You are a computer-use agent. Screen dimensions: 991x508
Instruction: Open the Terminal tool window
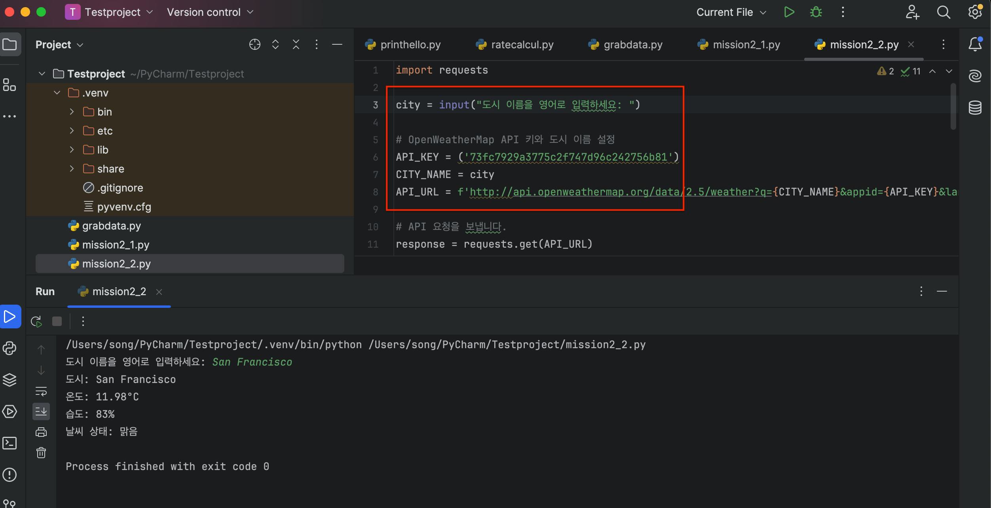pos(9,443)
